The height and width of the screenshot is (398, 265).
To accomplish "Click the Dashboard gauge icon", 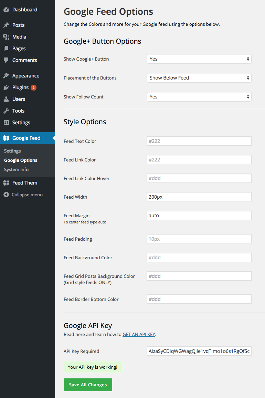I will point(6,10).
